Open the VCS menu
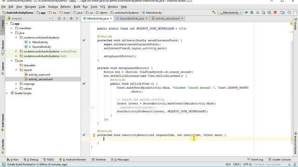Screen dimensions: 298x167 tap(102, 6)
